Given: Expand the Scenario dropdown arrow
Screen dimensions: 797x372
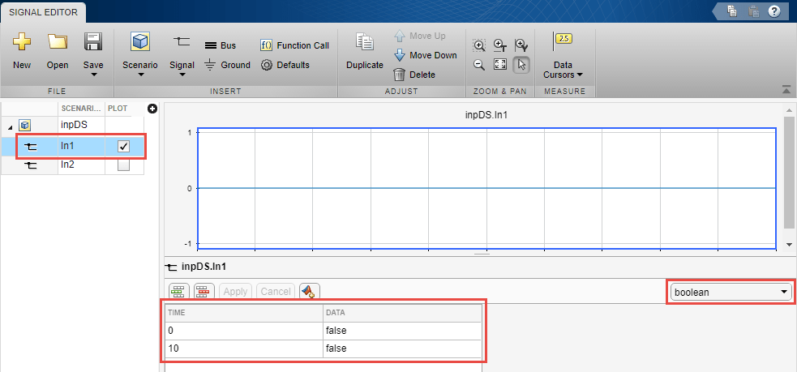Looking at the screenshot, I should (141, 75).
